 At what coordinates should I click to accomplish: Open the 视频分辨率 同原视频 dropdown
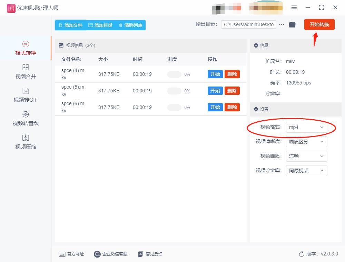tap(306, 171)
